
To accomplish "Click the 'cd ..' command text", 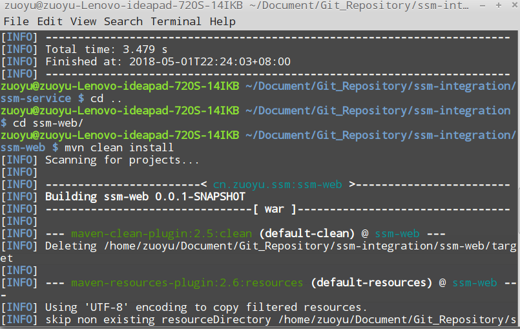I will tap(106, 98).
